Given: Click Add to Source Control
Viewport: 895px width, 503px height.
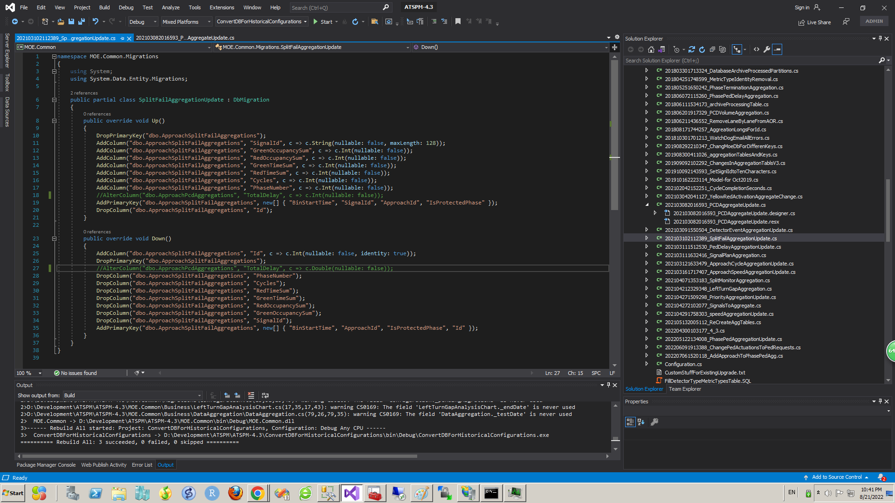Looking at the screenshot, I should click(x=836, y=477).
